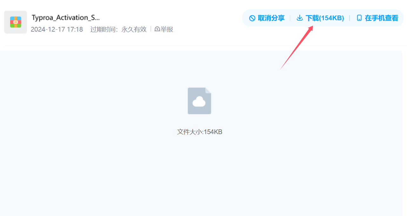Open the Typroa_Activation_S... file name
Viewport: 407px width, 216px height.
66,17
